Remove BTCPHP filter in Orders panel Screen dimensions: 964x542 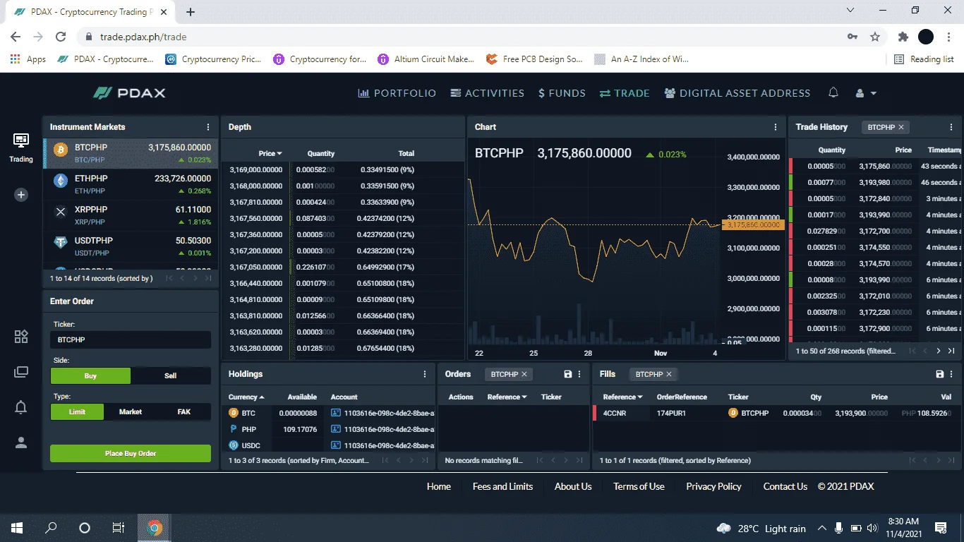524,374
